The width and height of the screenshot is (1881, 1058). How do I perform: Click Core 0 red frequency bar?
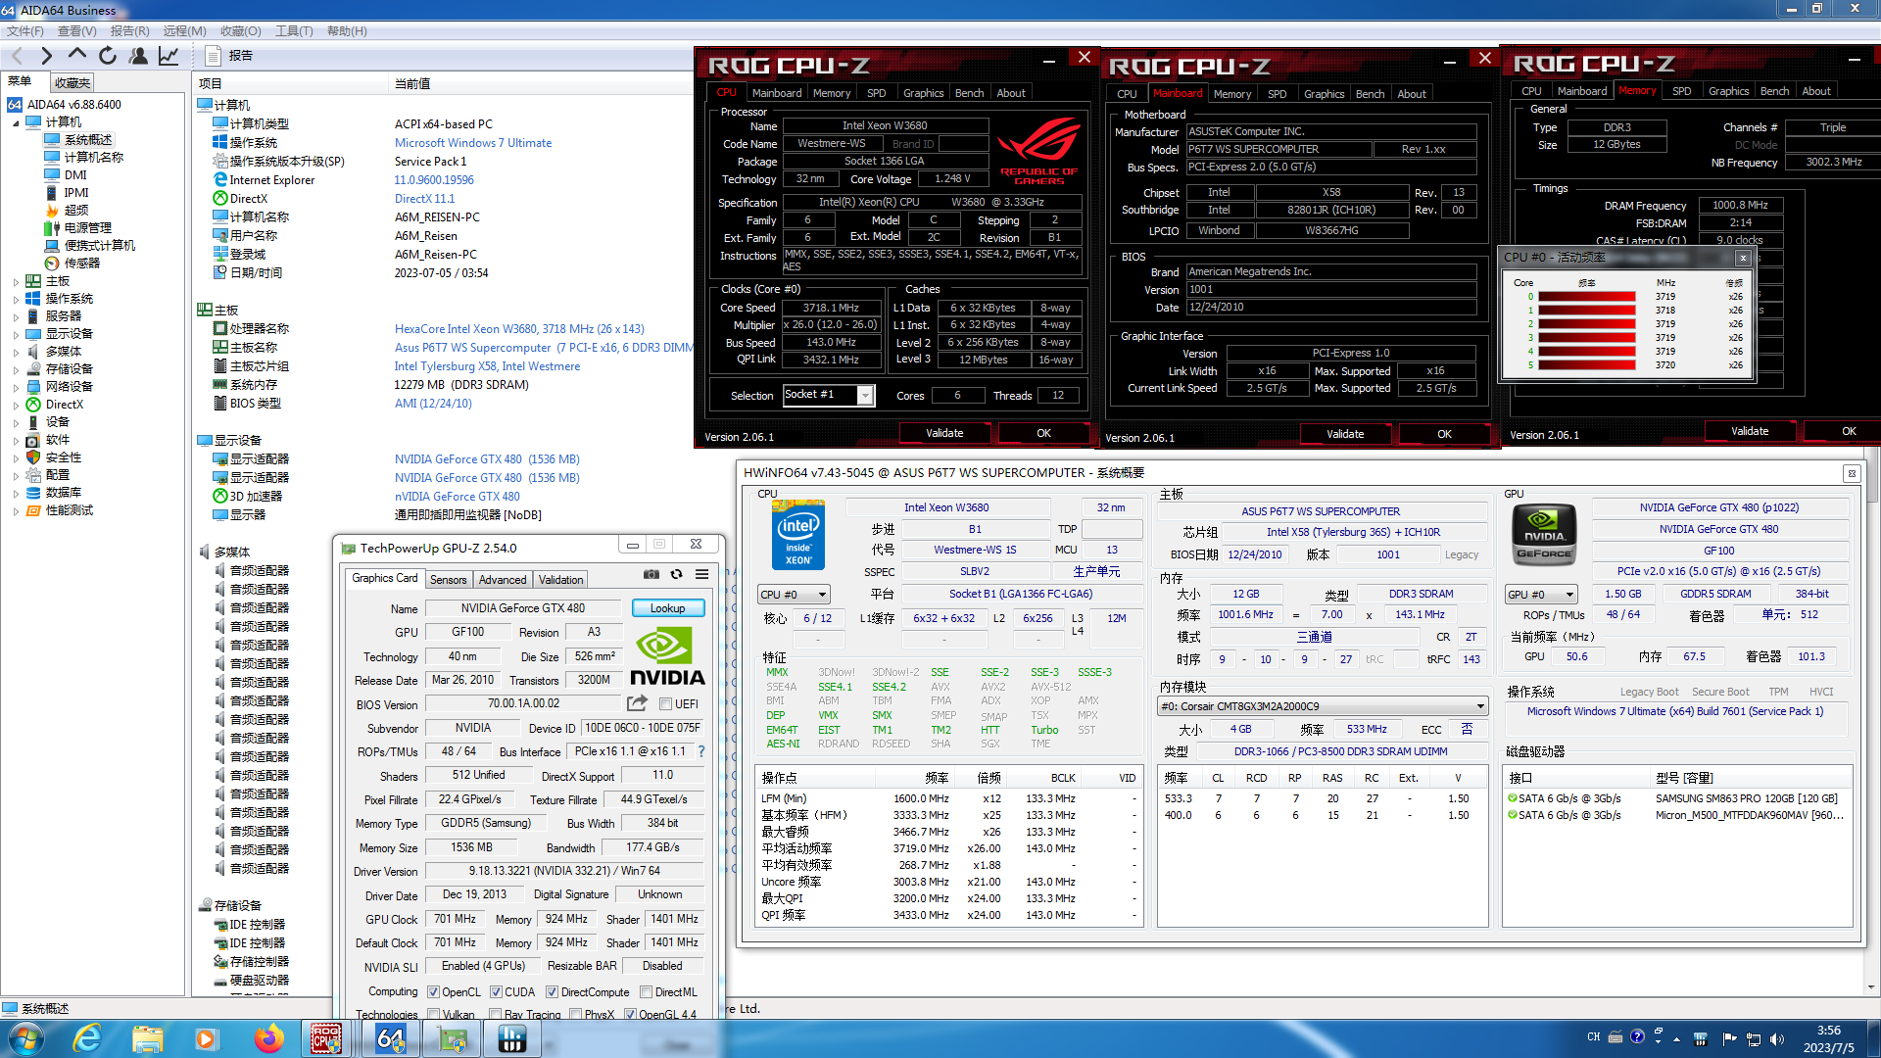point(1586,297)
